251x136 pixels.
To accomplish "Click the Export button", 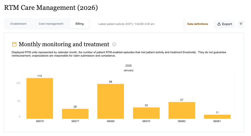I will 225,24.
